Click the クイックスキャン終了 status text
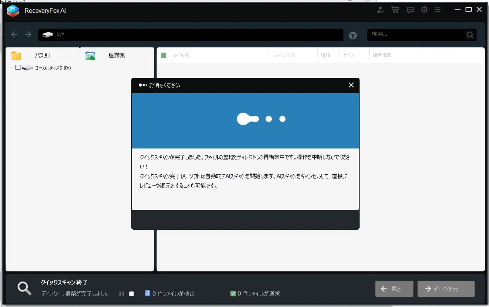 [64, 282]
